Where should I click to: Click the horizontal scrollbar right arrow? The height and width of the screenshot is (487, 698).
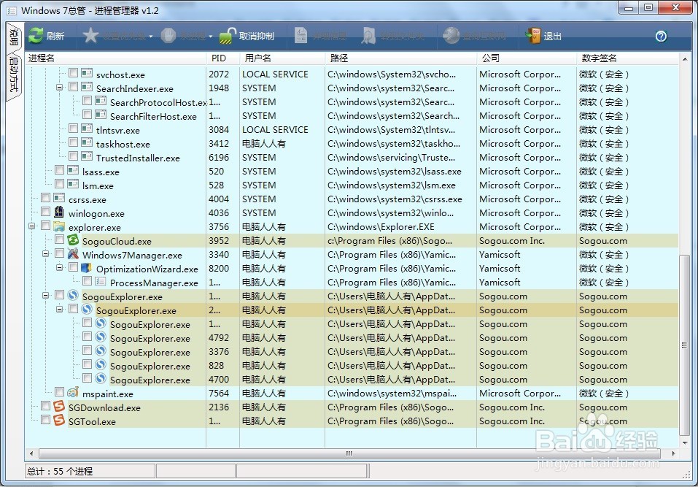coord(673,453)
